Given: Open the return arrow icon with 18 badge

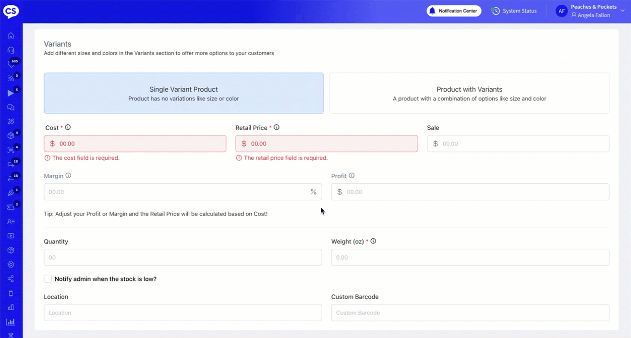Looking at the screenshot, I should click(12, 178).
